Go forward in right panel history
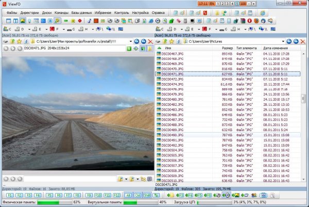Screen dimensions: 309x207 tap(296, 41)
